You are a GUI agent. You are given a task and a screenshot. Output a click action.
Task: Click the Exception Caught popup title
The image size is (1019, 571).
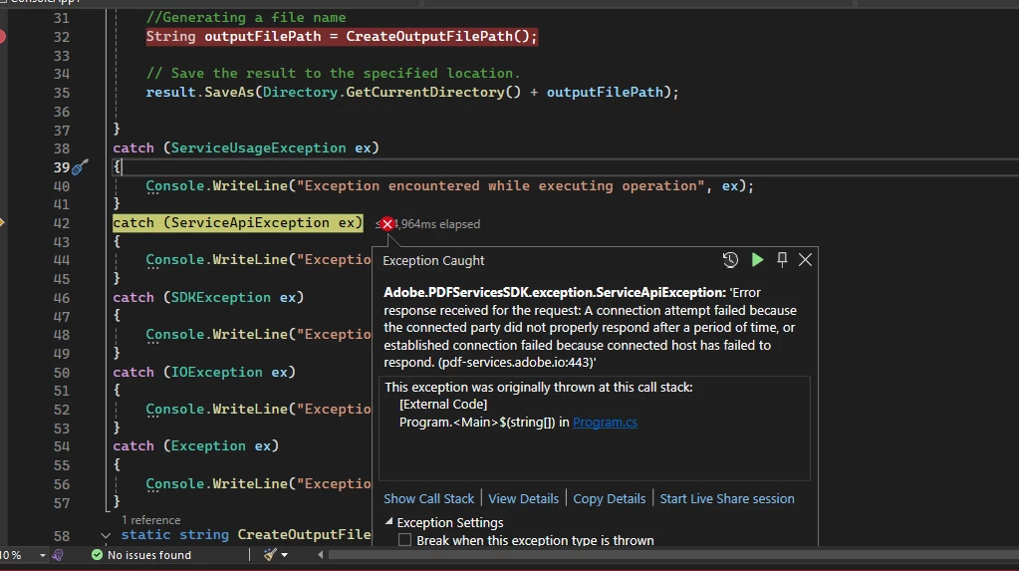pos(433,261)
